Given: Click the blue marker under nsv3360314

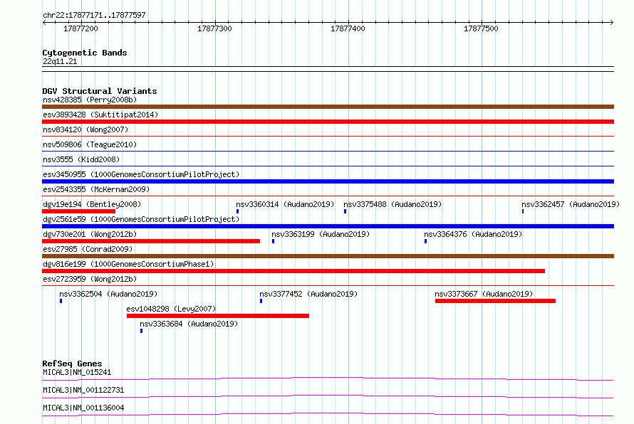Looking at the screenshot, I should click(x=238, y=211).
